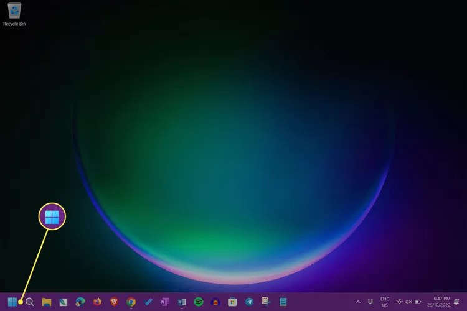Launch Brave browser from the taskbar
Image resolution: width=467 pixels, height=311 pixels.
click(x=114, y=302)
